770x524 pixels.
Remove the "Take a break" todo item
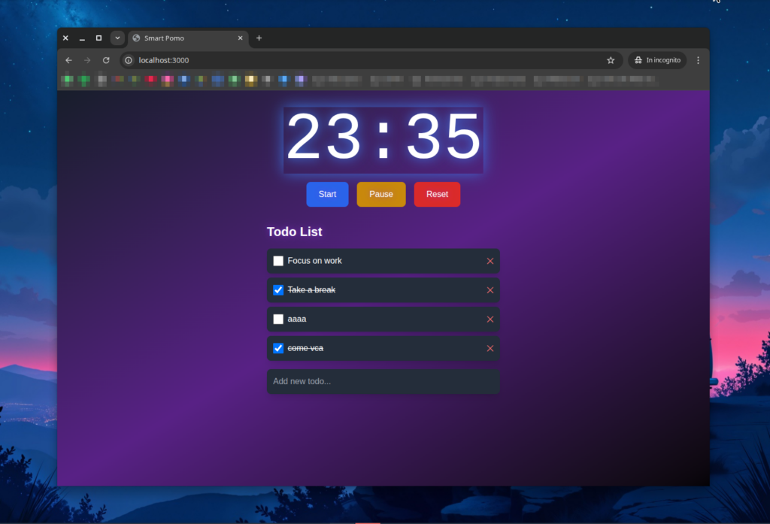(x=490, y=290)
